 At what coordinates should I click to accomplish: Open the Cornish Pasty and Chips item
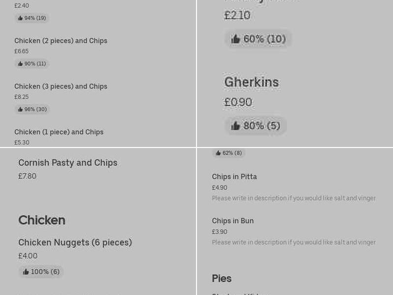point(68,163)
